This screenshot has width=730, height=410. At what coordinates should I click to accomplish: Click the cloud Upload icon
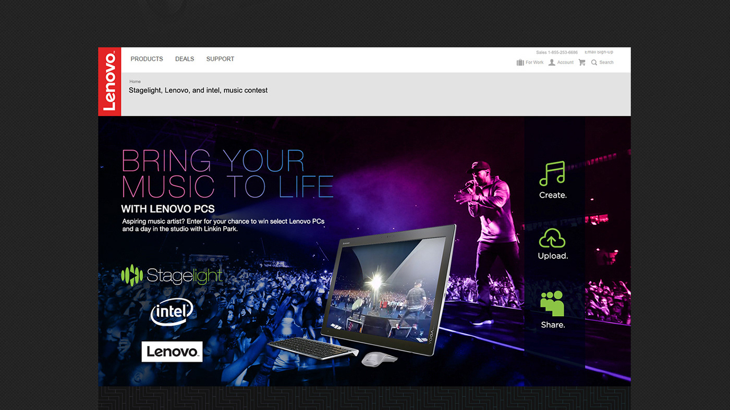coord(552,238)
